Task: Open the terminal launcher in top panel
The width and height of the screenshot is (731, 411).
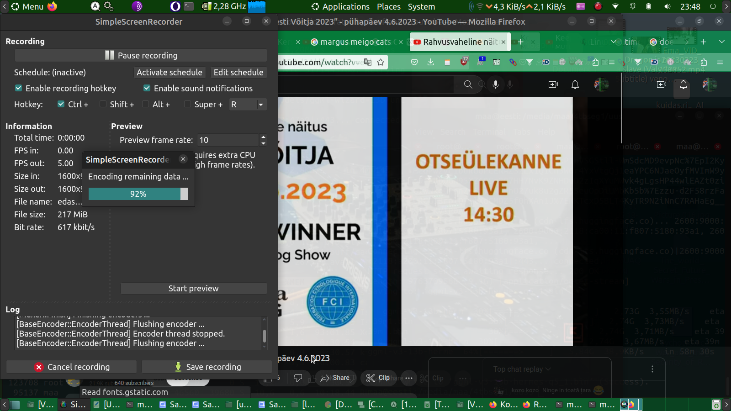Action: pos(189,6)
